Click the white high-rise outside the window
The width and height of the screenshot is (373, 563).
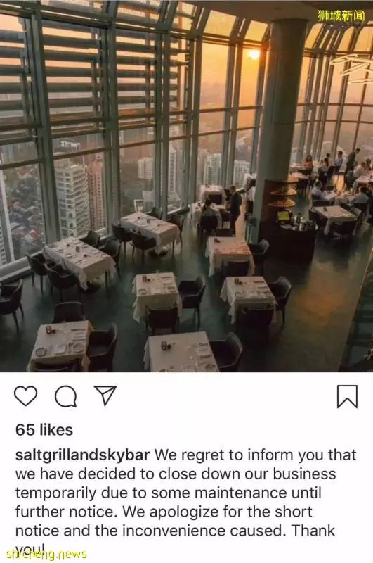71,199
